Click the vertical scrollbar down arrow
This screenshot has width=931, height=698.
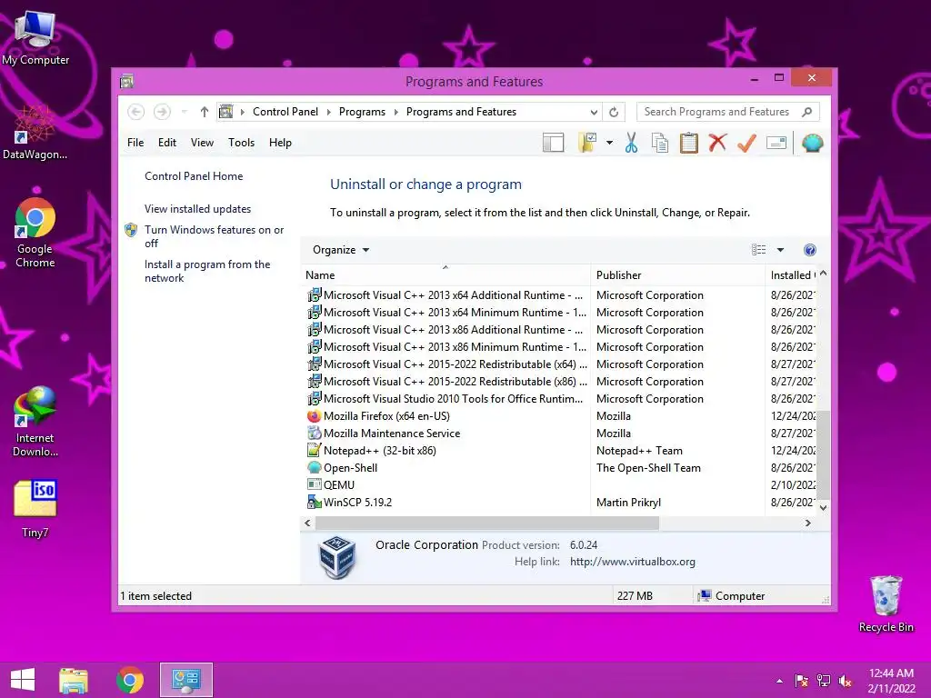pos(823,507)
